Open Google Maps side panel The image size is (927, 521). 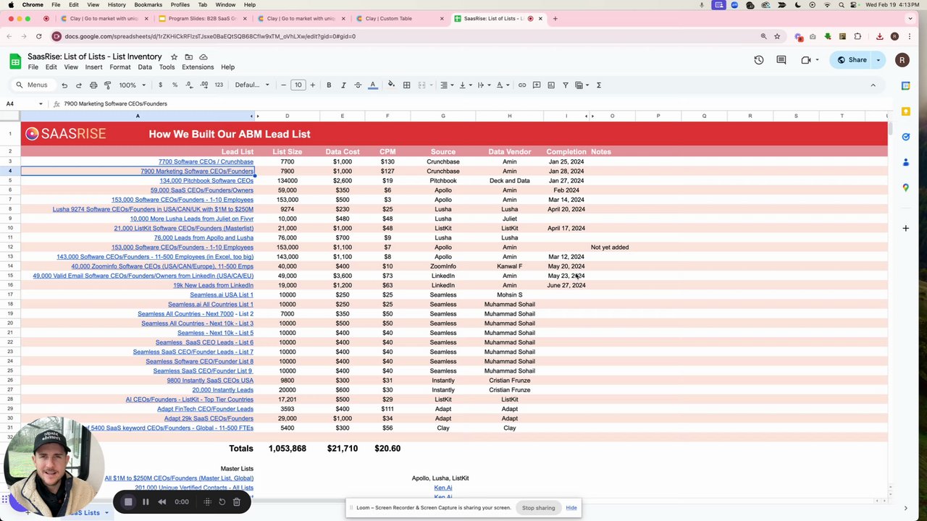(x=906, y=187)
